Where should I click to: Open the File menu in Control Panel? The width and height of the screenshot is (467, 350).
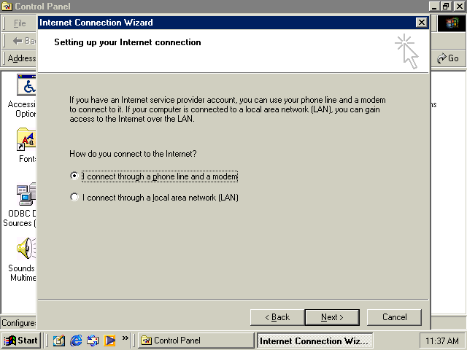(20, 23)
